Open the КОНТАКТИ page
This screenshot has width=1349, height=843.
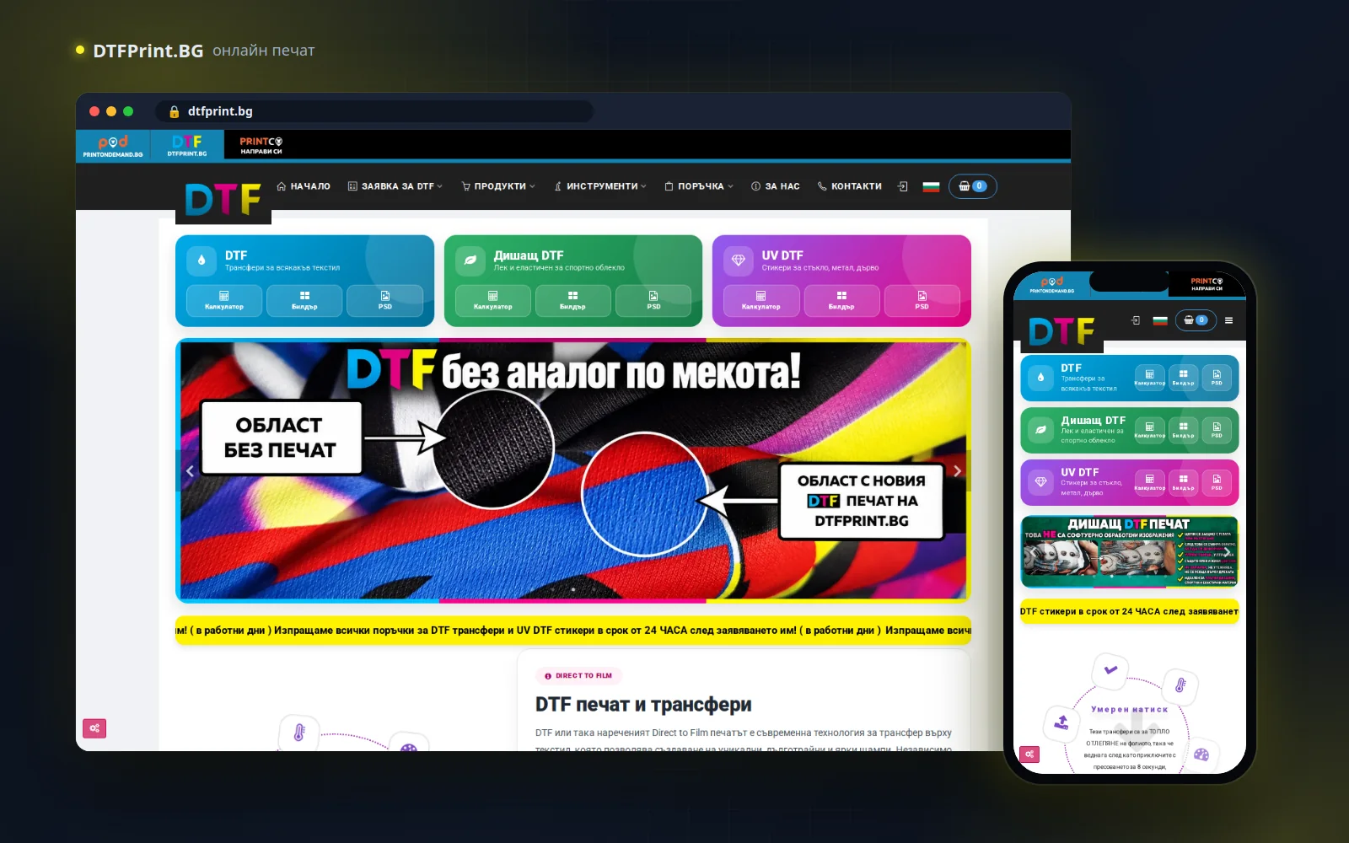[850, 186]
